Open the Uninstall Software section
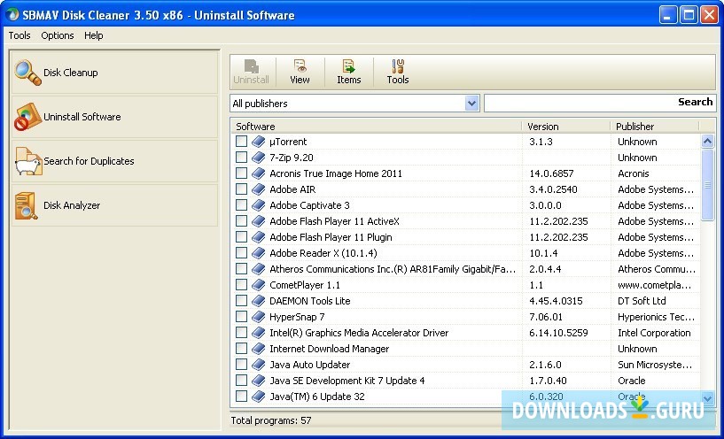724x439 pixels. click(x=114, y=117)
